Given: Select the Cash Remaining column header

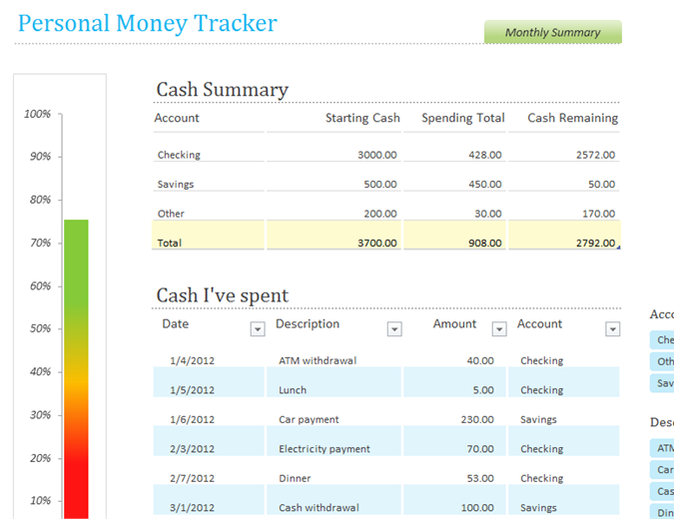Looking at the screenshot, I should 572,118.
